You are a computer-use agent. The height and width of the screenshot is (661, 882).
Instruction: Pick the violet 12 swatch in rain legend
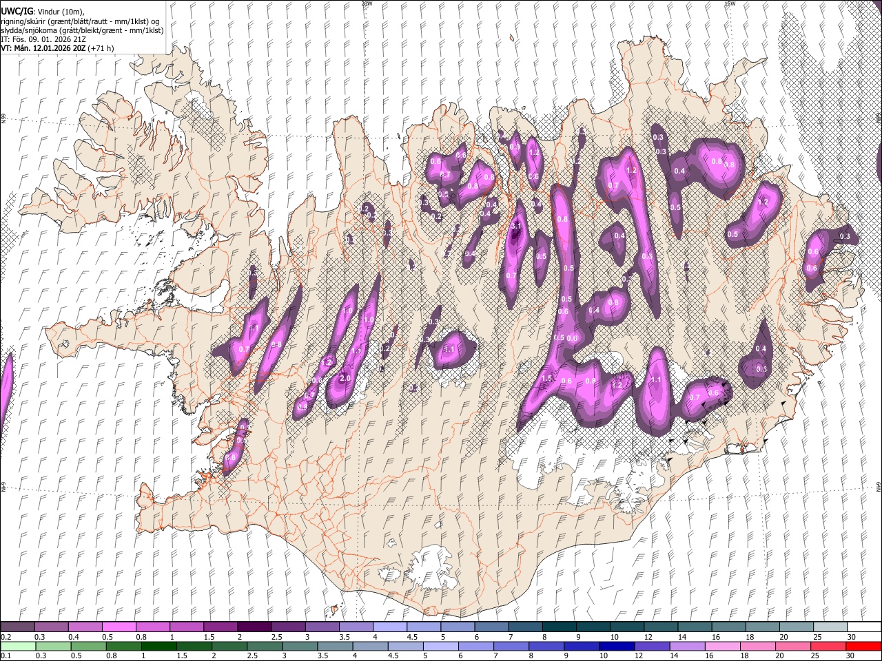coord(652,647)
